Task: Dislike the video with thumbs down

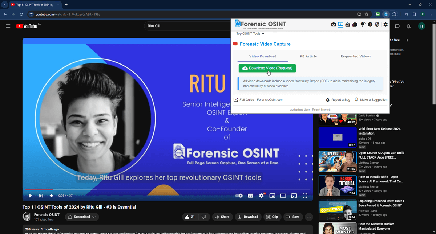Action: [x=204, y=217]
